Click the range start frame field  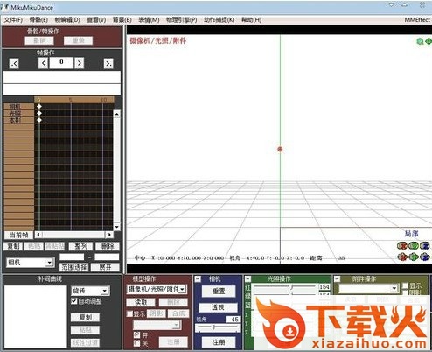coord(72,257)
